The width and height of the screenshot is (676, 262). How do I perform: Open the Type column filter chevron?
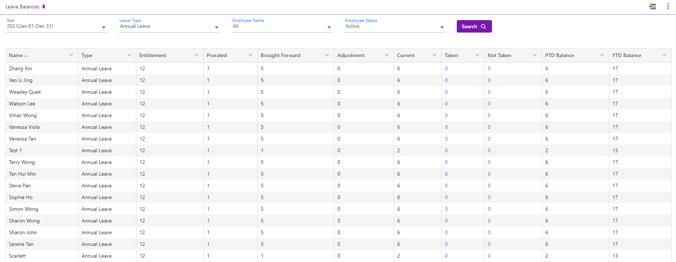(x=129, y=55)
